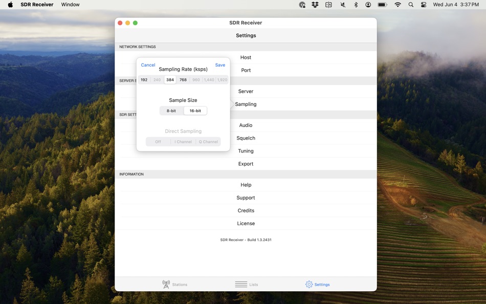Close the SDR Receiver window
The width and height of the screenshot is (486, 304).
point(120,23)
